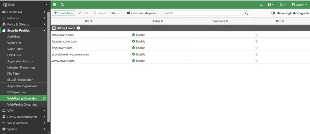Screen dimensions: 310x134
Task: Open the global search magnifier icon
Action: (x=62, y=4)
